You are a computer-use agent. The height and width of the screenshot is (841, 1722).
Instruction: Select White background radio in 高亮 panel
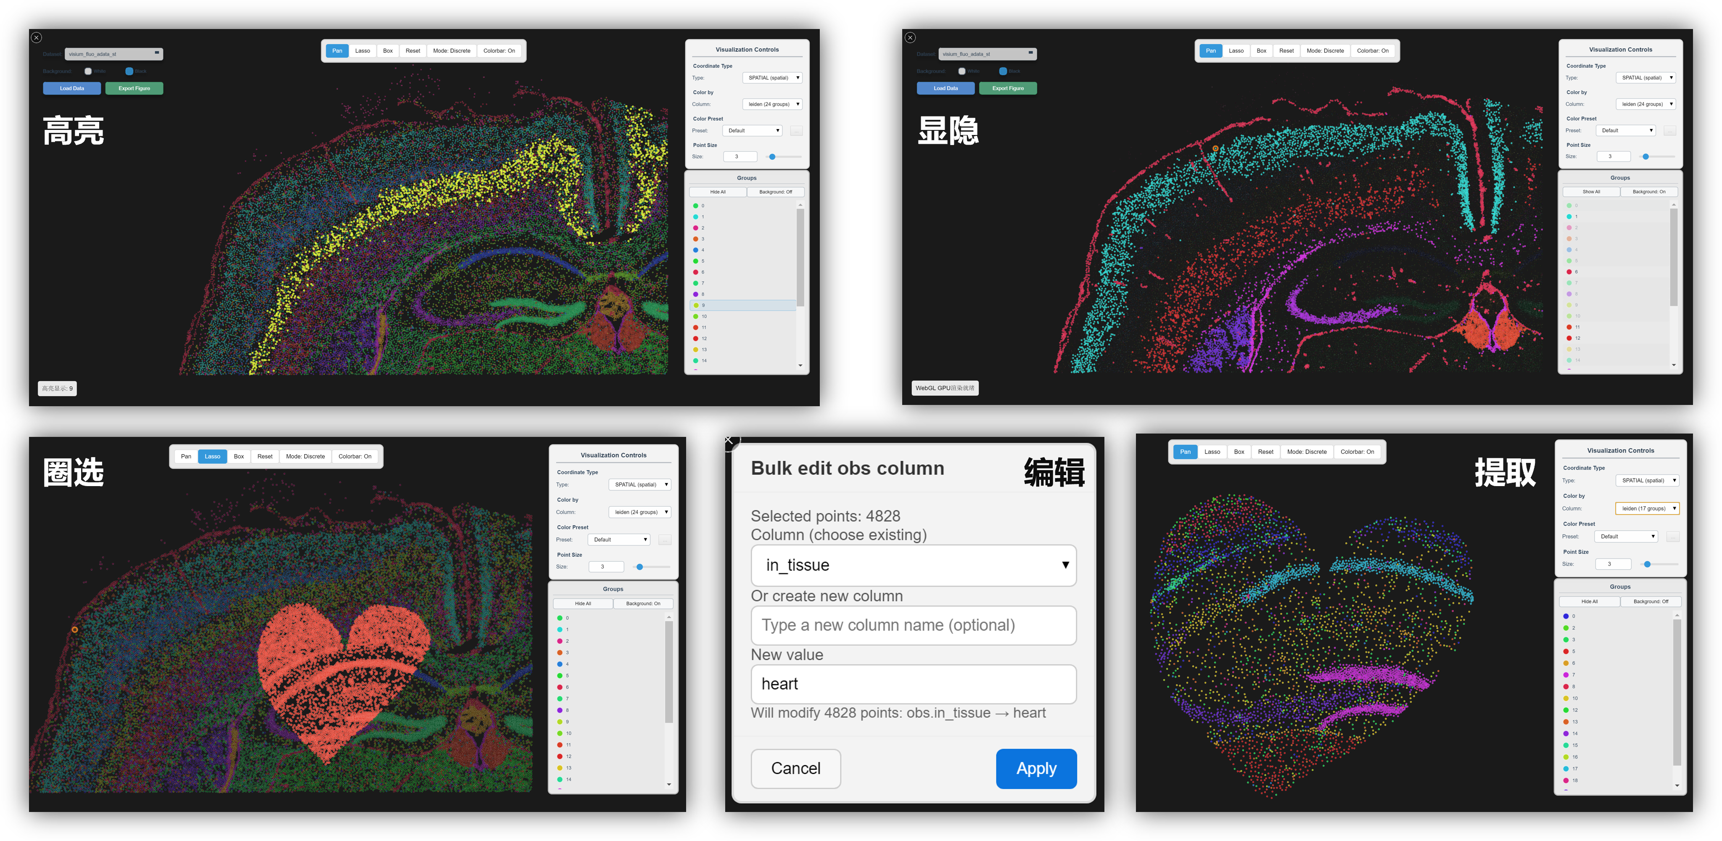click(88, 71)
